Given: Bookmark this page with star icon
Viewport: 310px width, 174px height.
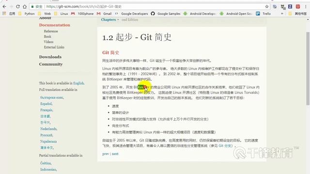Looking at the screenshot, I should (267, 6).
